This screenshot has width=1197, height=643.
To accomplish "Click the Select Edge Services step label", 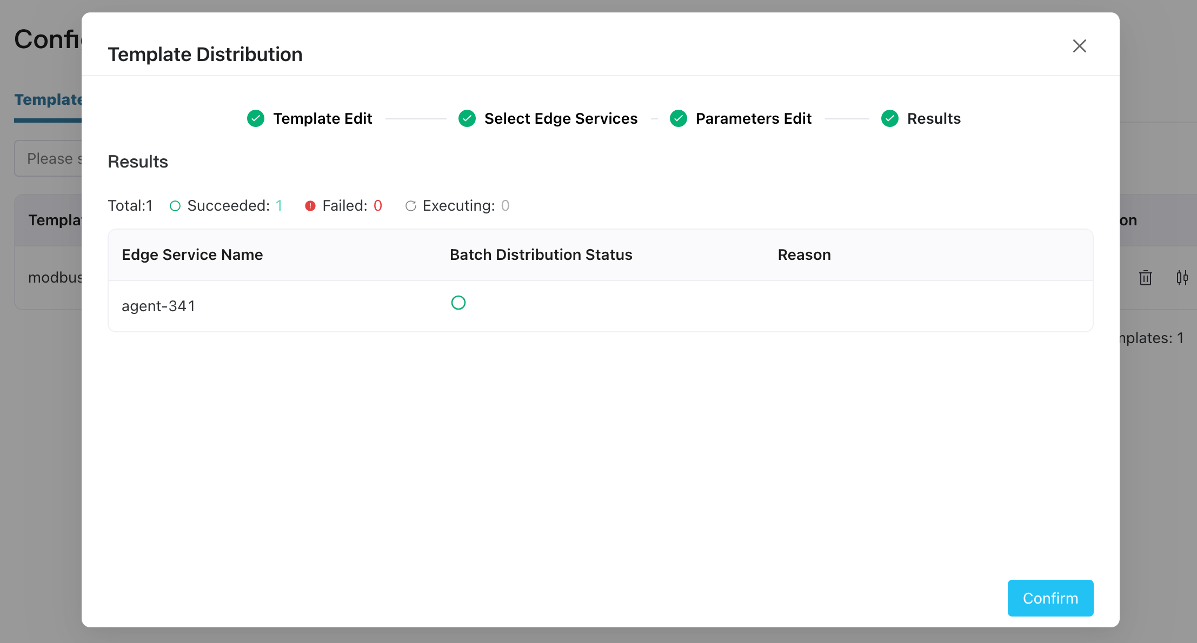I will click(561, 118).
